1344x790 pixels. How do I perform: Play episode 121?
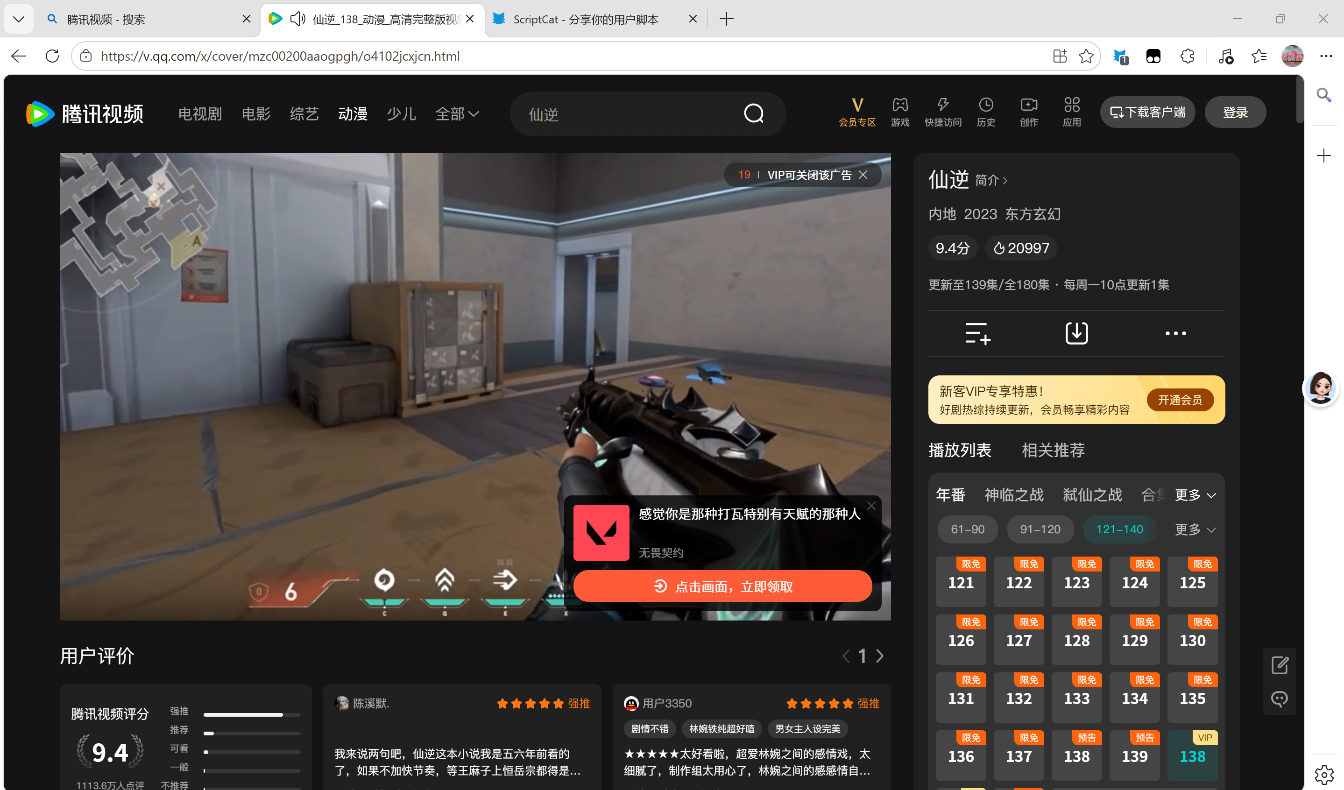pos(961,582)
